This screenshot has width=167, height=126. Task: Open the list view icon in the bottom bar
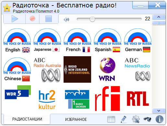(x=111, y=119)
